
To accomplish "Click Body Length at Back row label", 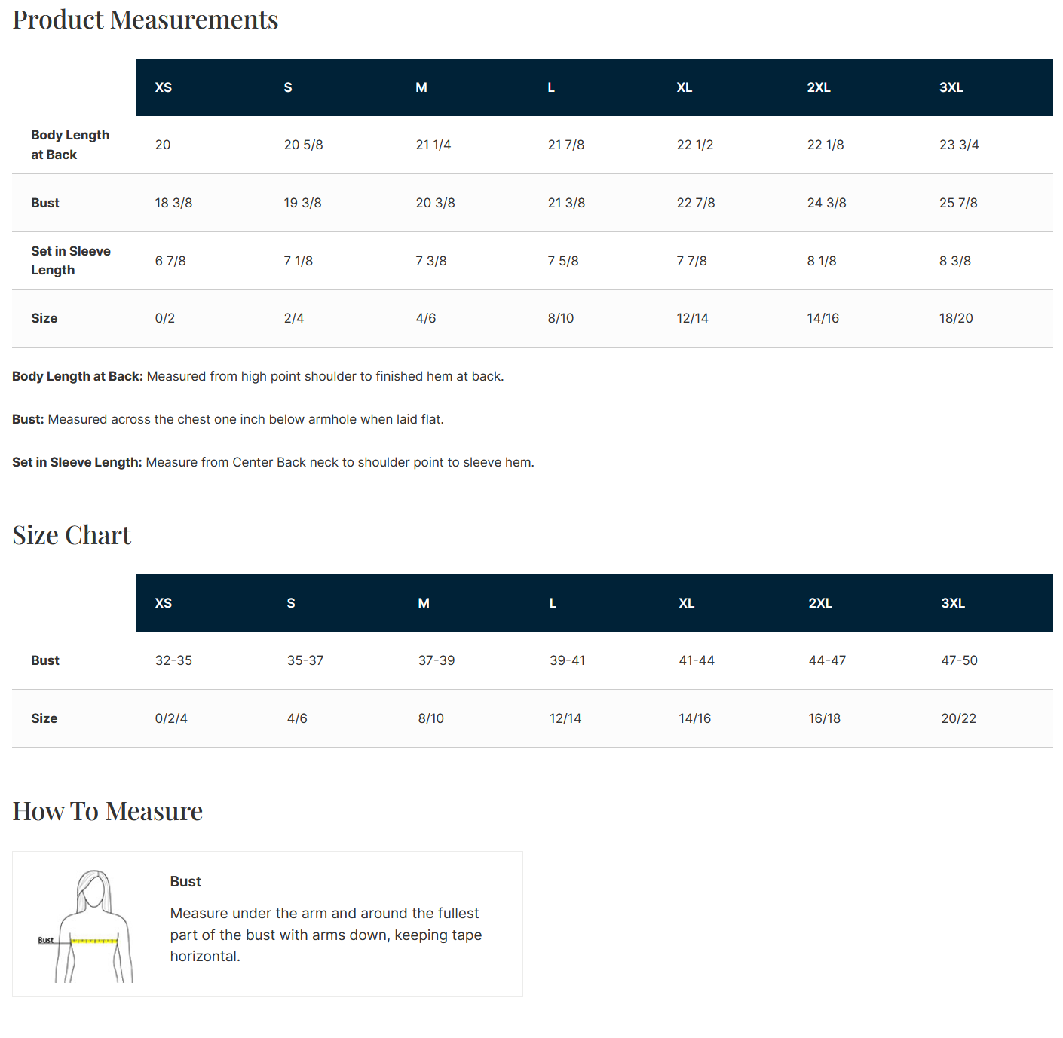I will (x=70, y=145).
